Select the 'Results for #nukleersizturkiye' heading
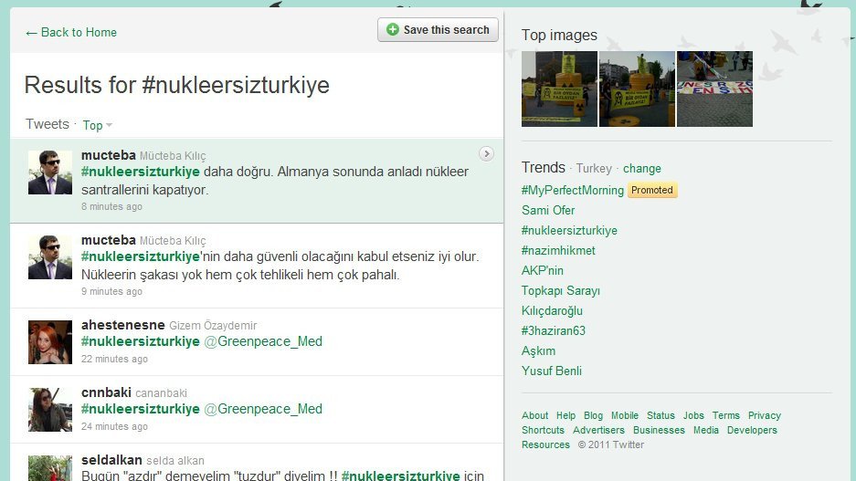This screenshot has width=856, height=481. pyautogui.click(x=177, y=85)
